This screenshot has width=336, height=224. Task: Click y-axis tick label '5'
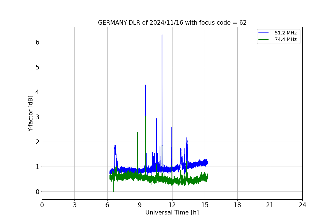point(37,67)
